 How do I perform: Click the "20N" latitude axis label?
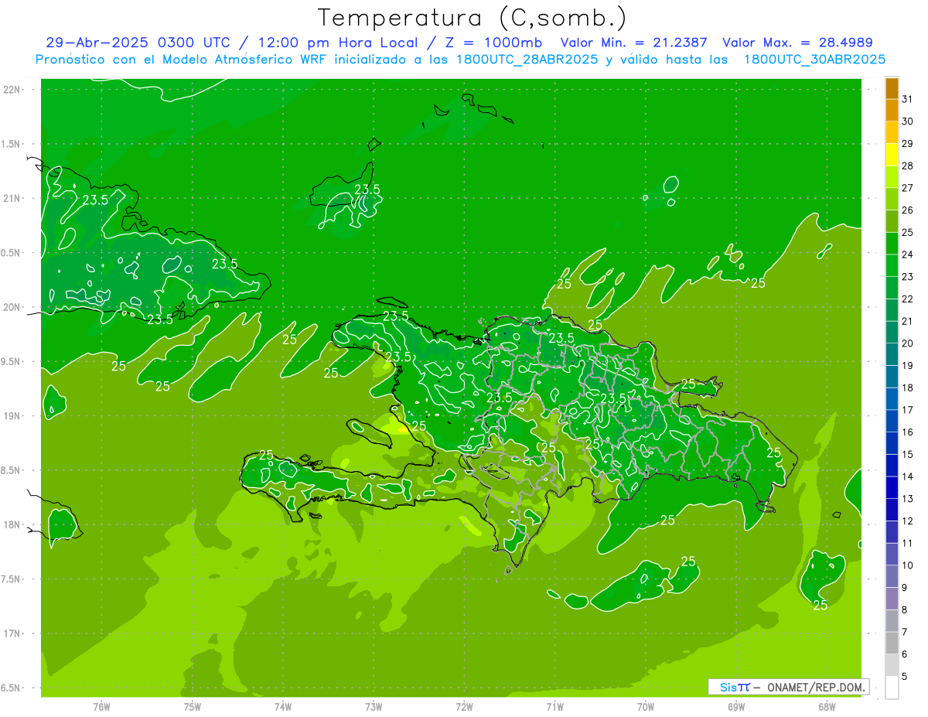tap(11, 307)
